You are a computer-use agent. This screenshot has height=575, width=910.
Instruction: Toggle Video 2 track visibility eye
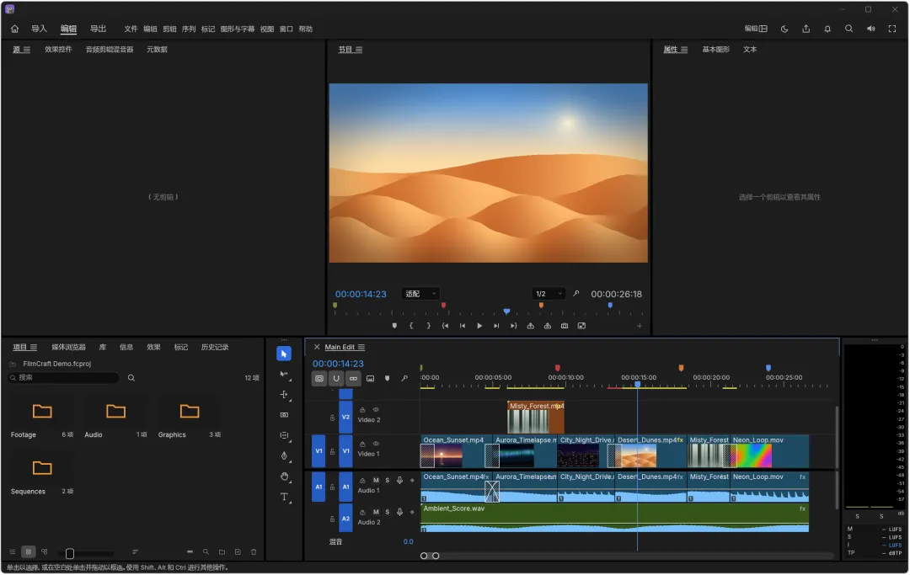click(376, 410)
